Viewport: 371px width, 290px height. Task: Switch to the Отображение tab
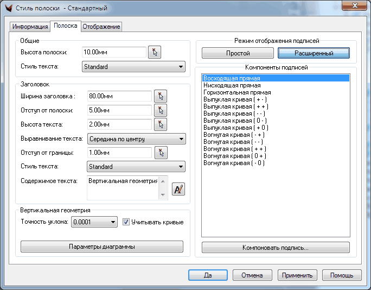pos(101,27)
